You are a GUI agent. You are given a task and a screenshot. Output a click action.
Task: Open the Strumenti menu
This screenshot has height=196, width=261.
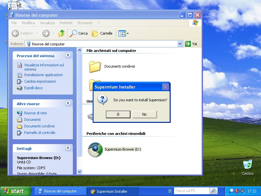(x=85, y=23)
